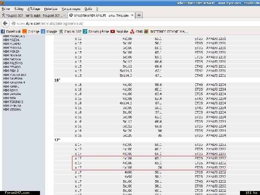Open the Edition menu

(19, 9)
